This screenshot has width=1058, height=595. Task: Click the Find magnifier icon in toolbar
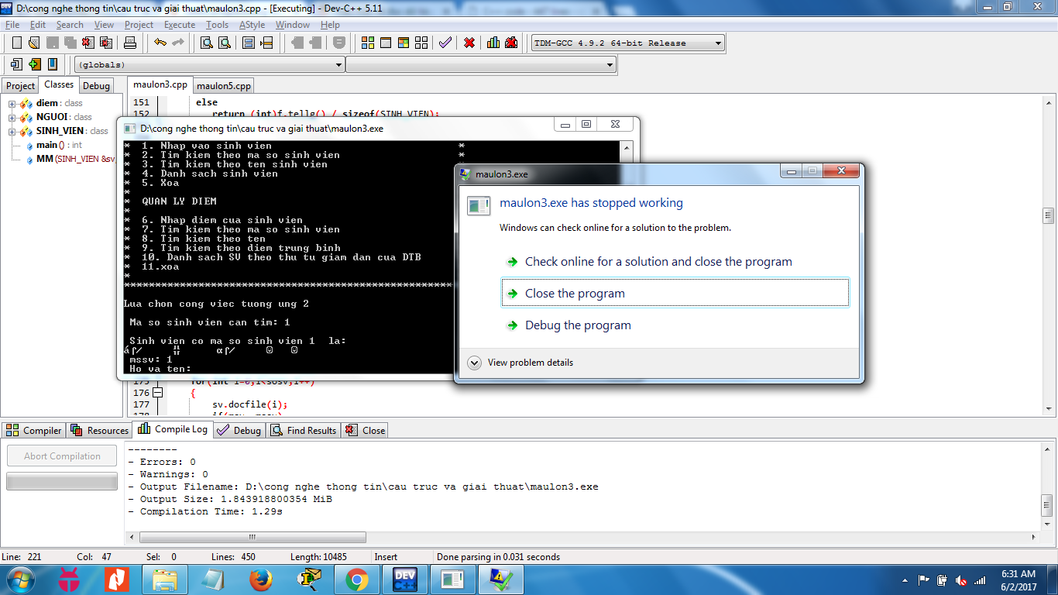click(x=207, y=43)
